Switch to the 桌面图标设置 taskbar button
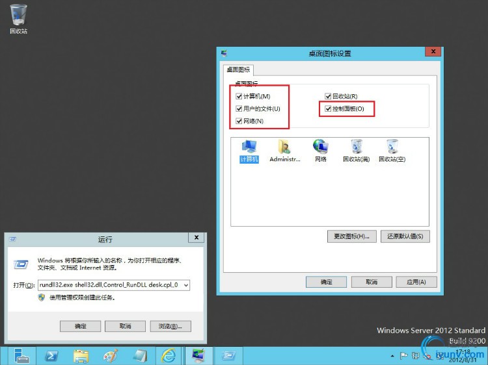488x365 pixels. tap(199, 356)
